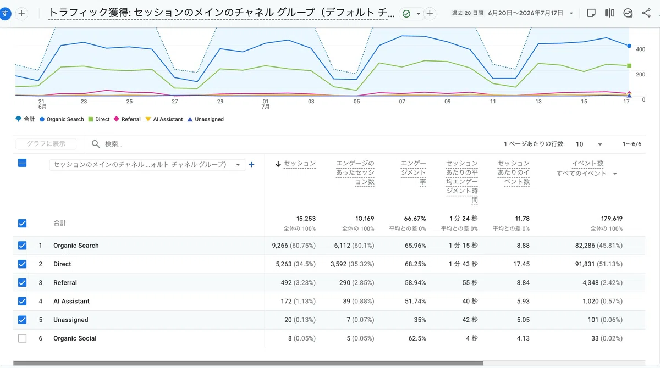
Task: Sort by セッションあたりの平均エンゲージメント時間 column
Action: (461, 182)
